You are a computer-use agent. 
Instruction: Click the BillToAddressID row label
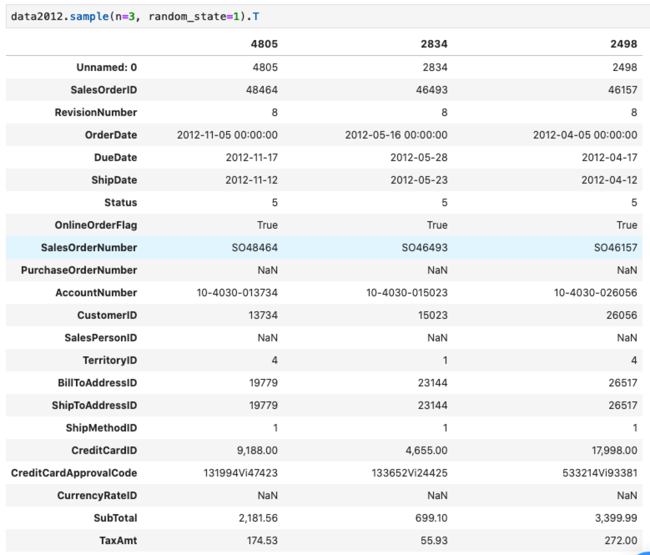pos(97,383)
